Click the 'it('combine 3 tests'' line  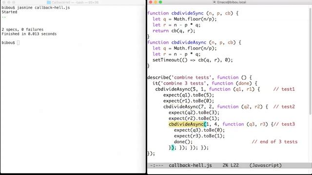pyautogui.click(x=205, y=83)
